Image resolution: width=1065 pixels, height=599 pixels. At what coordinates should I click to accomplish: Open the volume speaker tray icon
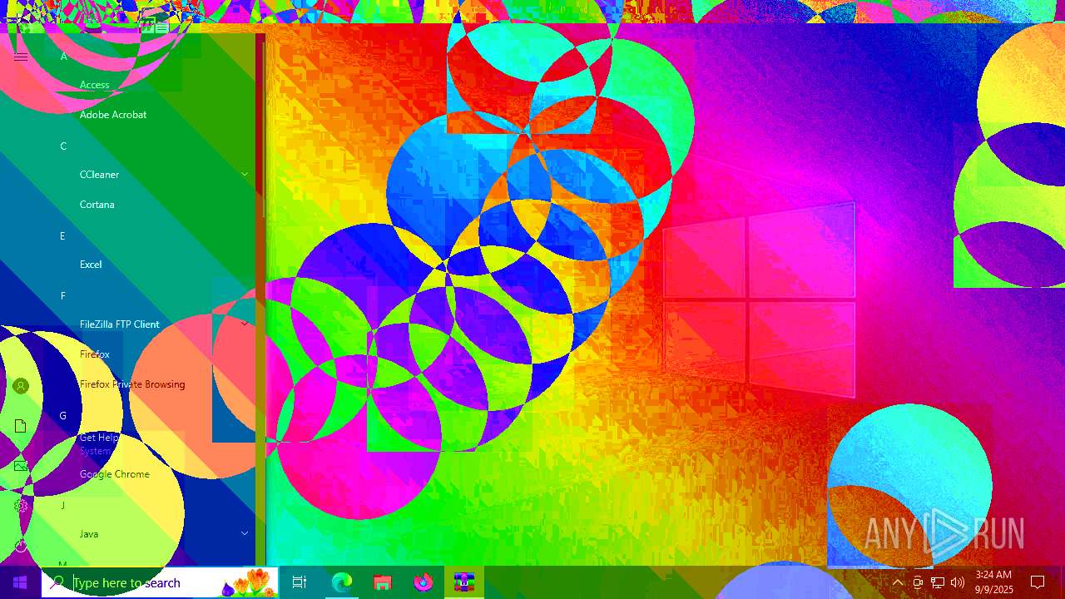pyautogui.click(x=958, y=582)
